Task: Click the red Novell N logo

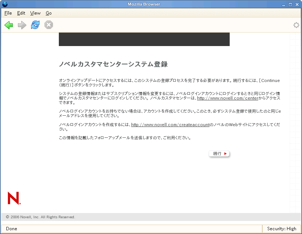Action: 14,198
